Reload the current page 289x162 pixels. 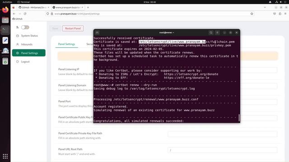point(25,14)
